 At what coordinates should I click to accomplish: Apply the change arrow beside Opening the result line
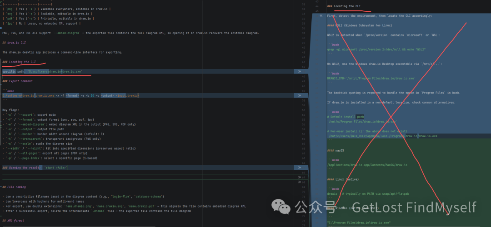299,168
